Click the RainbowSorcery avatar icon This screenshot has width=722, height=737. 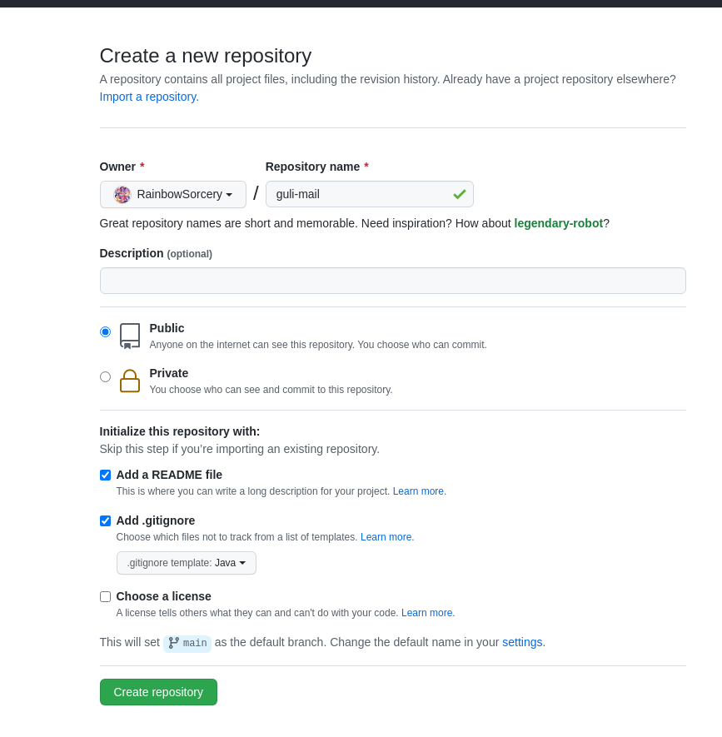click(x=122, y=194)
